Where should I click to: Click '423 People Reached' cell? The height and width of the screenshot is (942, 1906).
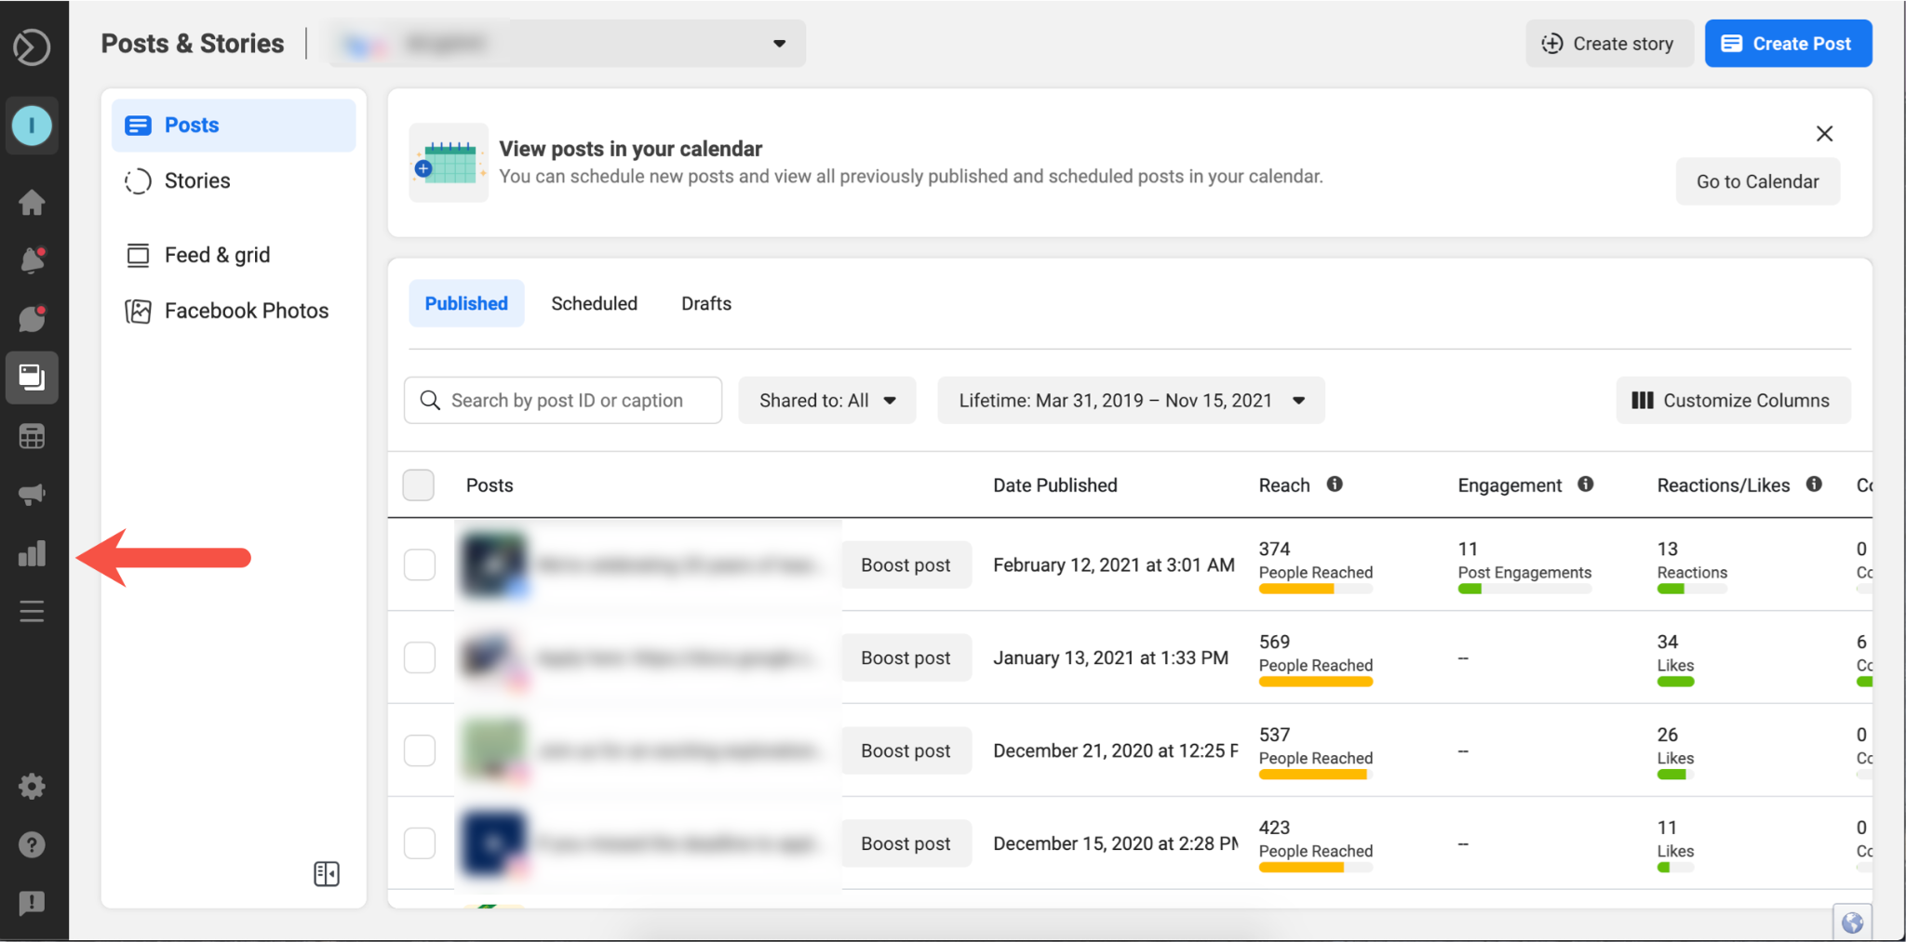tap(1315, 845)
